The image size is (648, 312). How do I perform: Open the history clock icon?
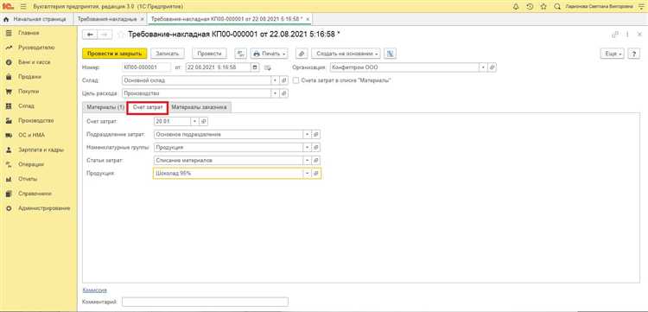click(x=530, y=7)
